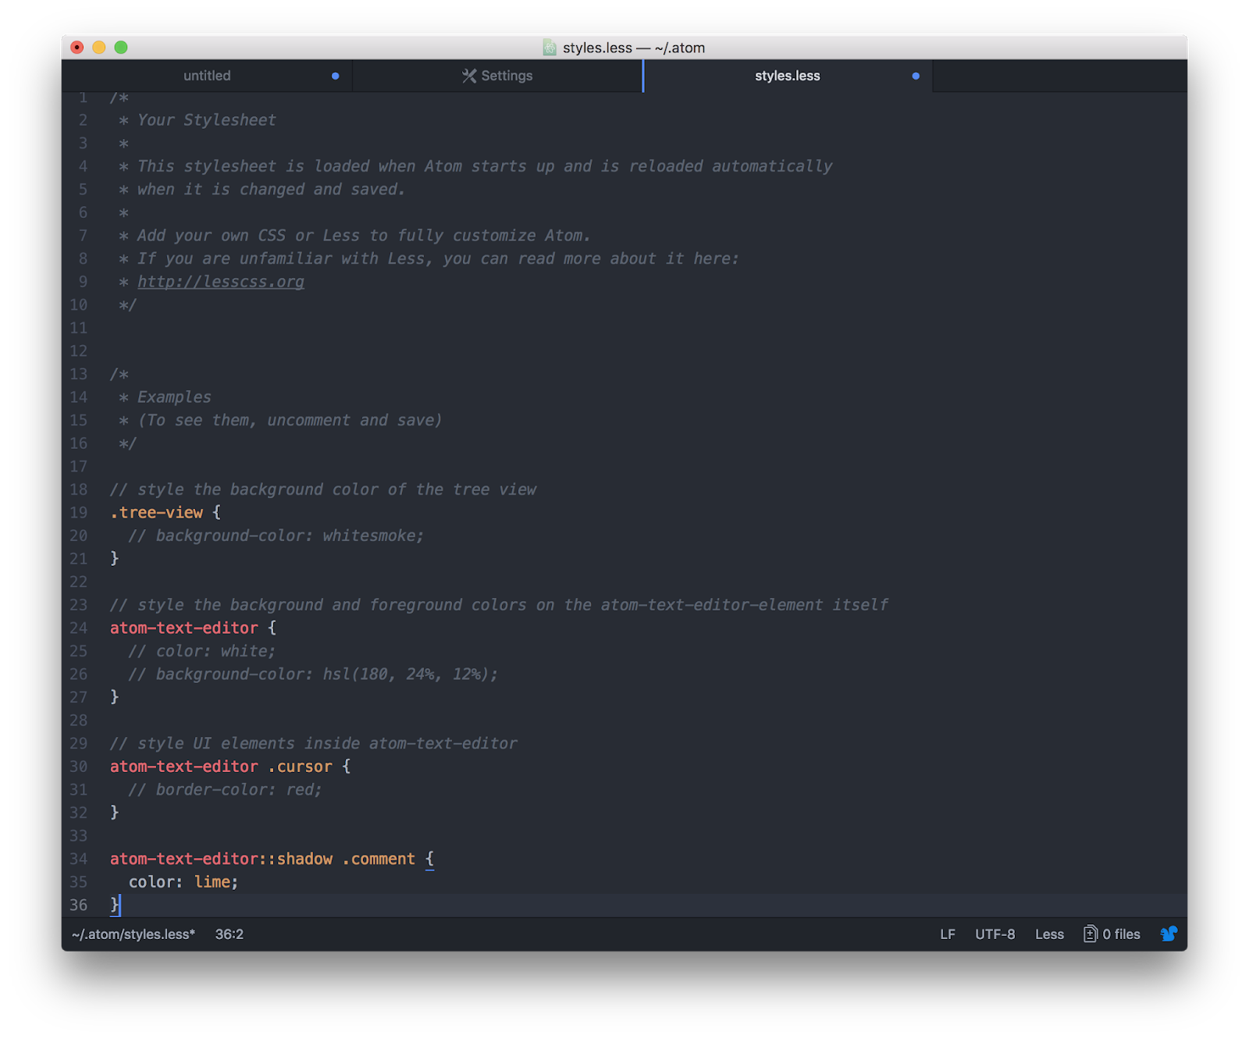Open the LF line ending selector
The width and height of the screenshot is (1249, 1039).
(948, 934)
